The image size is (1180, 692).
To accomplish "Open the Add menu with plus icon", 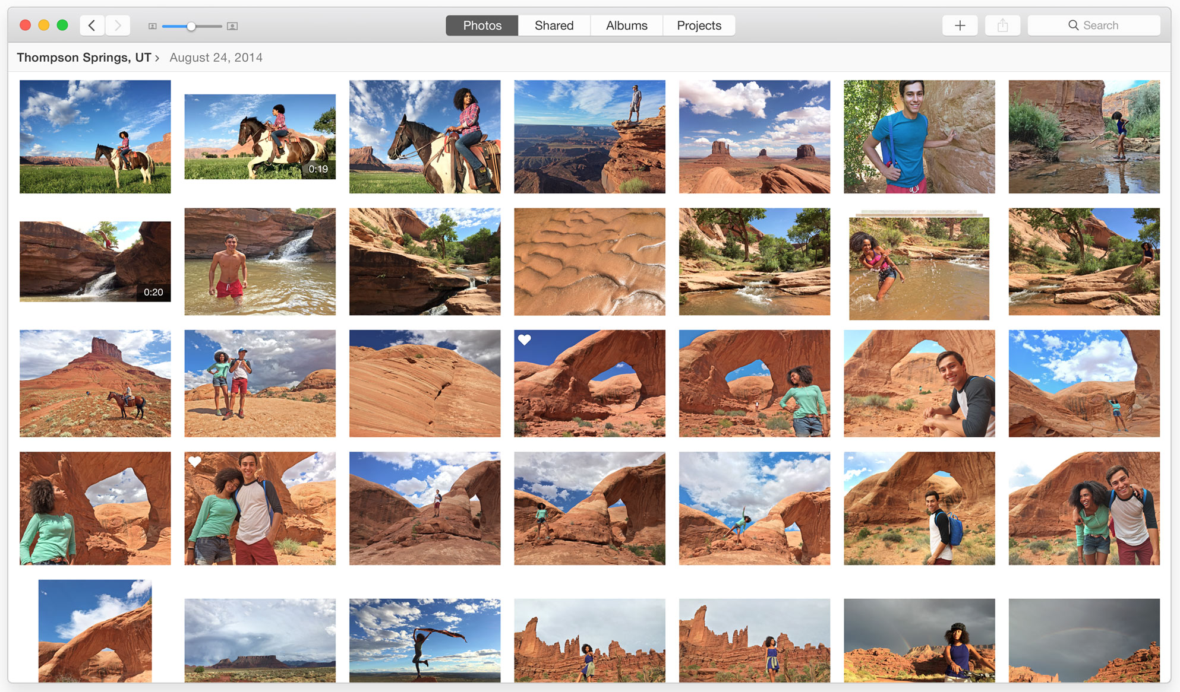I will tap(960, 26).
